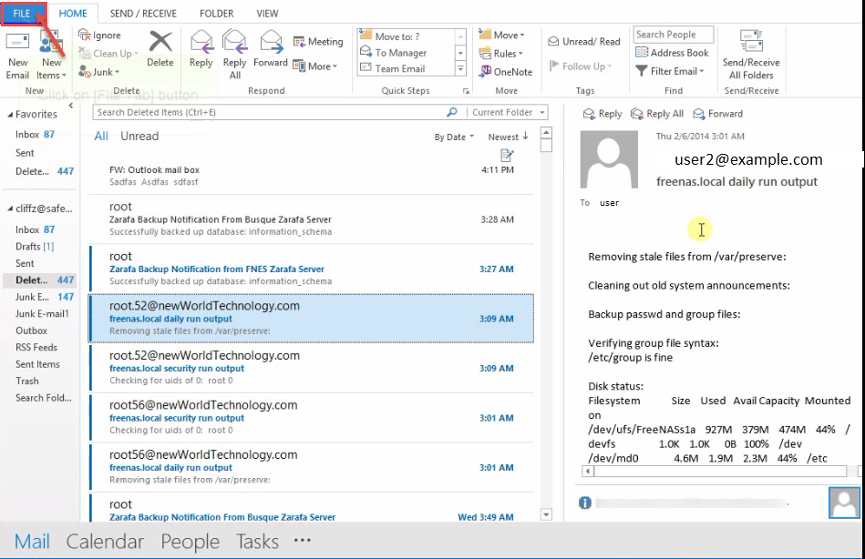This screenshot has height=559, width=865.
Task: Open the Junk E-mail1 folder
Action: coord(42,314)
